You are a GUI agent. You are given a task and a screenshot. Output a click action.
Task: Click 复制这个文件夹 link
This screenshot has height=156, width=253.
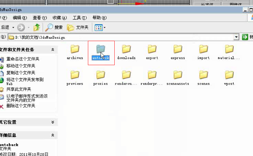pos(21,73)
